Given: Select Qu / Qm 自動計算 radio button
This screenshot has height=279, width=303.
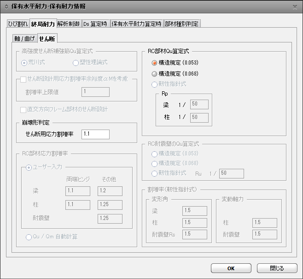Looking at the screenshot, I should (29, 237).
